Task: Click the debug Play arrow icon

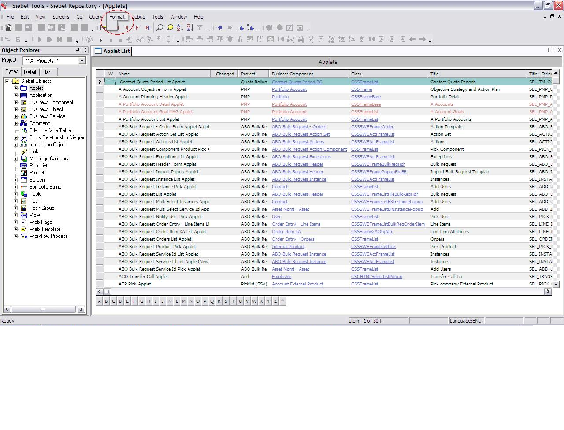Action: (101, 40)
